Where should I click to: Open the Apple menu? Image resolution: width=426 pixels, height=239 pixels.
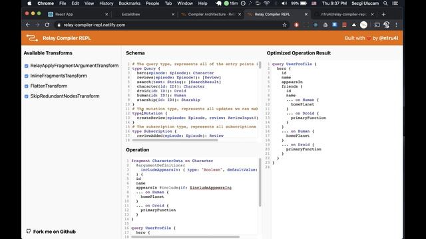tap(29, 3)
